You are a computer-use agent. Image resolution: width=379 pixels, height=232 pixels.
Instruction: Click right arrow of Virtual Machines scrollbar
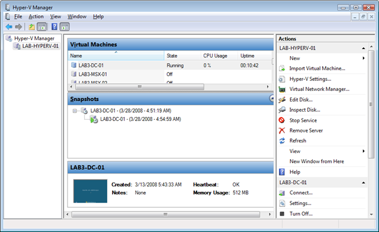point(268,87)
